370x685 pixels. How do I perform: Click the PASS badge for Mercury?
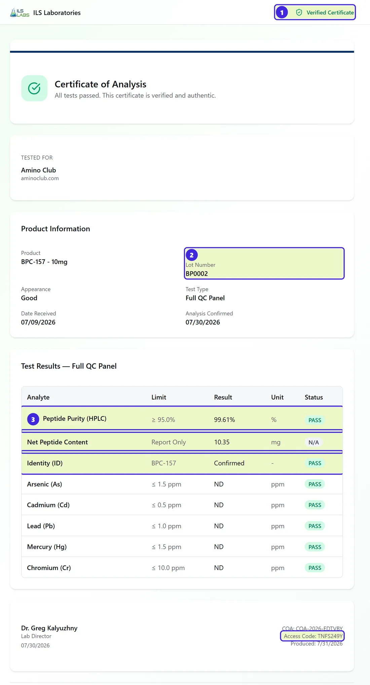[315, 547]
